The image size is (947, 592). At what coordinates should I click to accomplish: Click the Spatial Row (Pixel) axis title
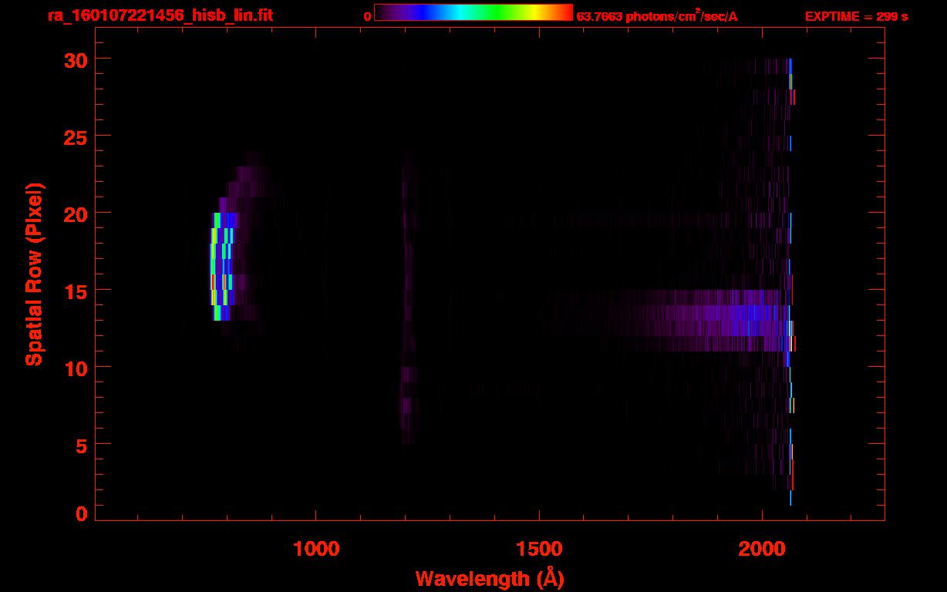[34, 274]
